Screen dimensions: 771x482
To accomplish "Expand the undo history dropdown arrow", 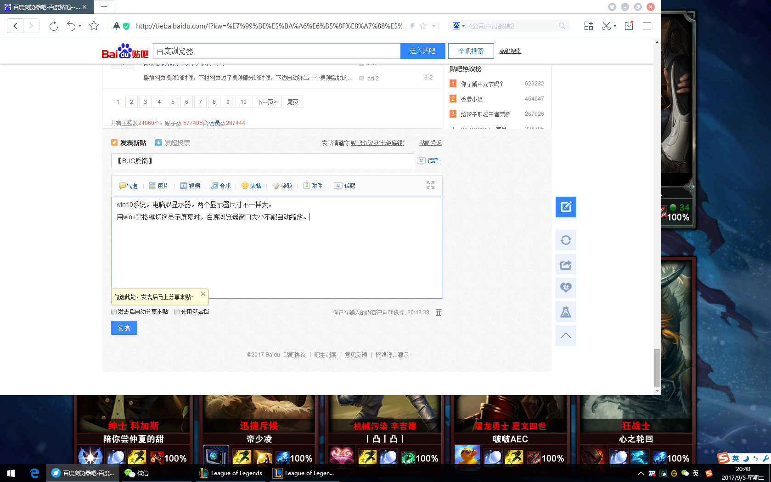I will pos(80,26).
